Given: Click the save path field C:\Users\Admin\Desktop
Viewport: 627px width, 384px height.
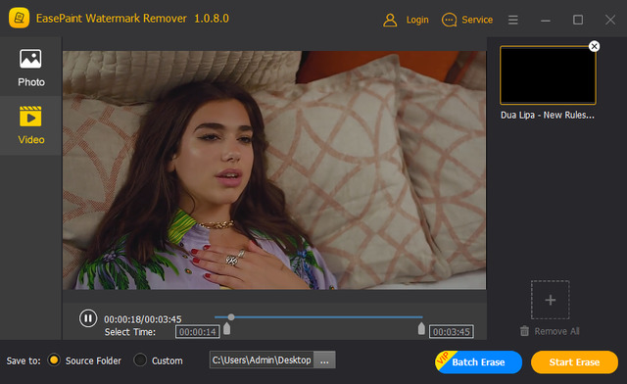Looking at the screenshot, I should click(262, 360).
